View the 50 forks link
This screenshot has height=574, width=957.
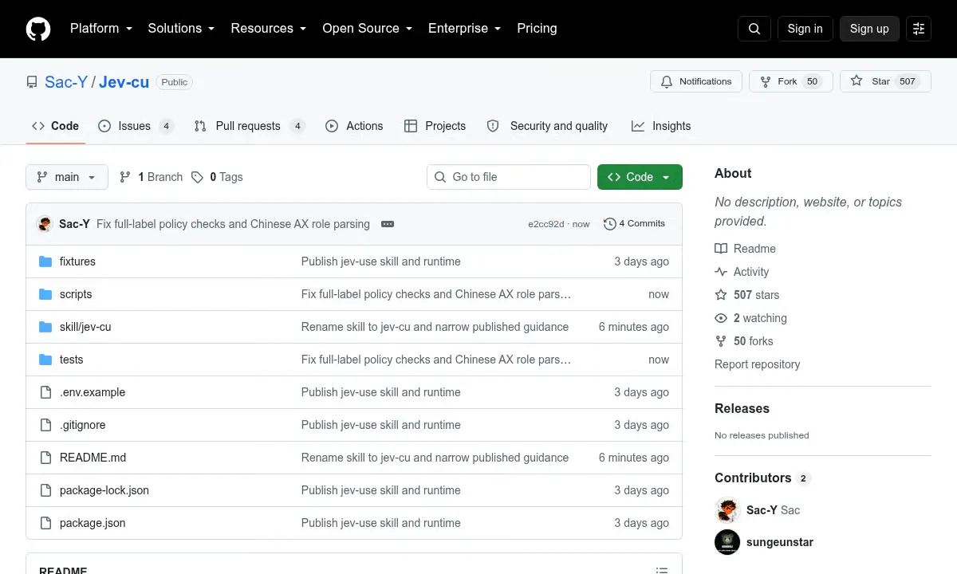coord(744,341)
